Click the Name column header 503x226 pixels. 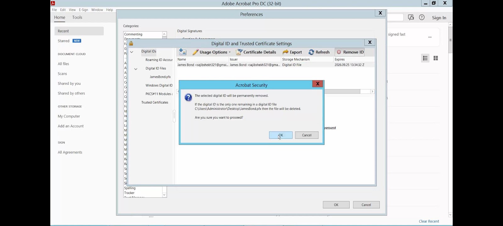pyautogui.click(x=202, y=59)
